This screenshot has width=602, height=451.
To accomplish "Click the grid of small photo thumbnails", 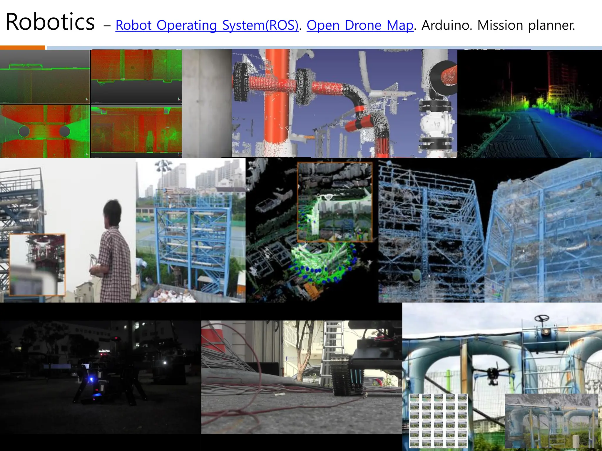I will (x=438, y=420).
